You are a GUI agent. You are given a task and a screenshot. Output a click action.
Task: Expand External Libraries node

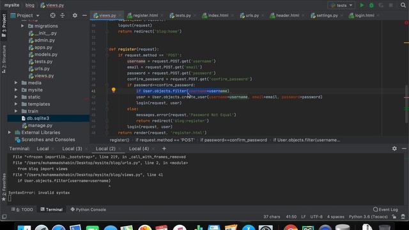click(x=10, y=132)
